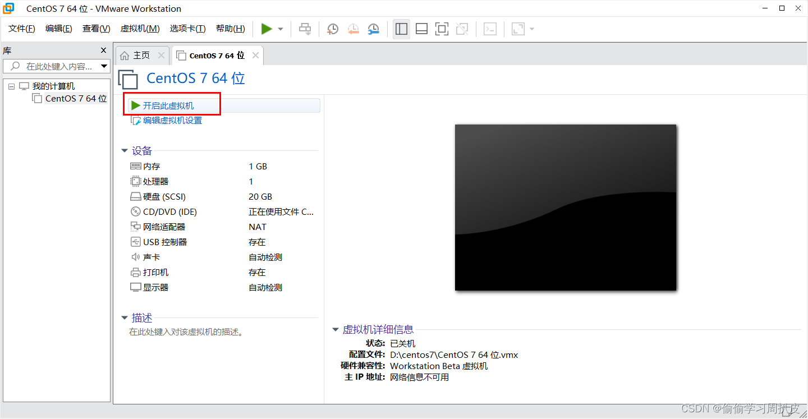Click the 硬盘 (SCSI) device row

coord(223,197)
